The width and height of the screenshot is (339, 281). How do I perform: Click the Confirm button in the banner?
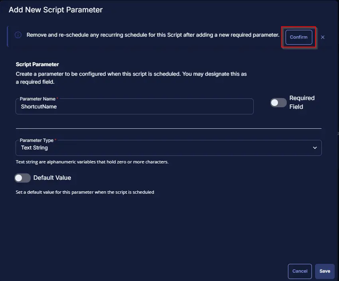pyautogui.click(x=299, y=37)
